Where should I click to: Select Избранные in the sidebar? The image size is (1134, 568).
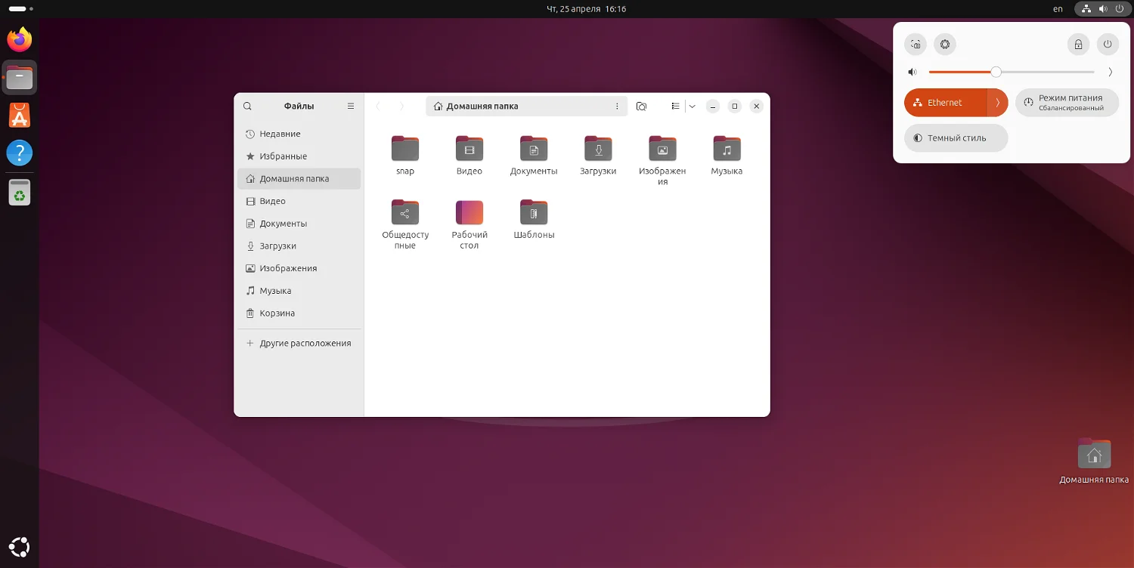[299, 156]
